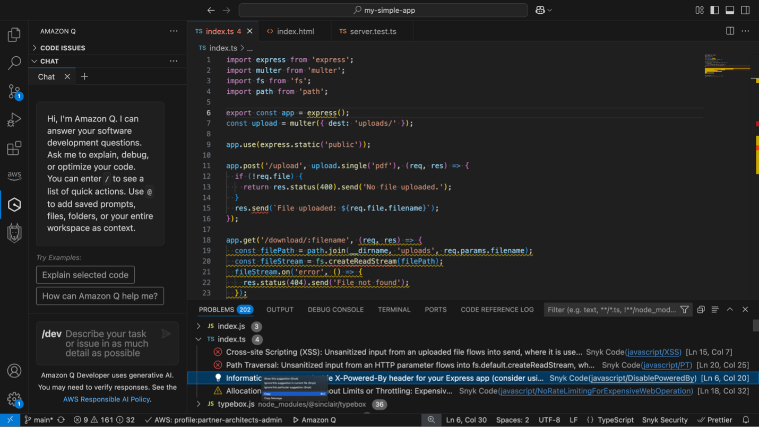
Task: Open the javascript/PT Snyk Code link
Action: point(666,365)
